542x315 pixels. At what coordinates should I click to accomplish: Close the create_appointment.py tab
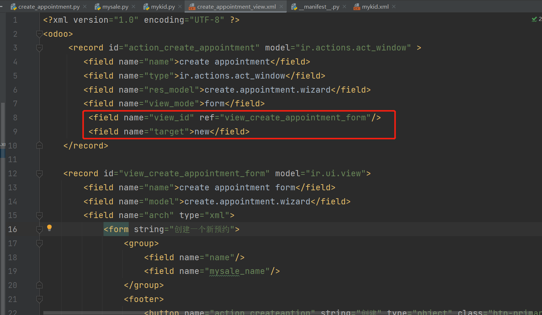[85, 6]
